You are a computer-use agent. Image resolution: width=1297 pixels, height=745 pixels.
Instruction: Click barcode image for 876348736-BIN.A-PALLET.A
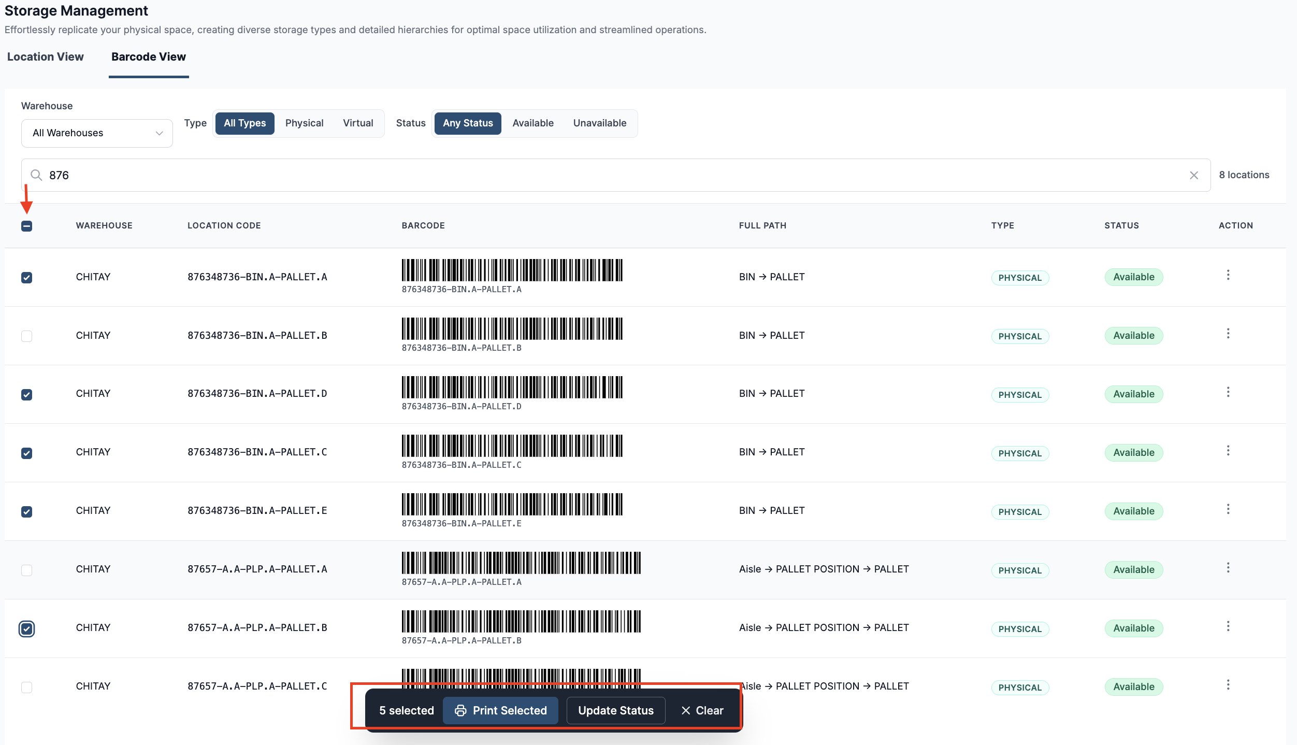512,270
